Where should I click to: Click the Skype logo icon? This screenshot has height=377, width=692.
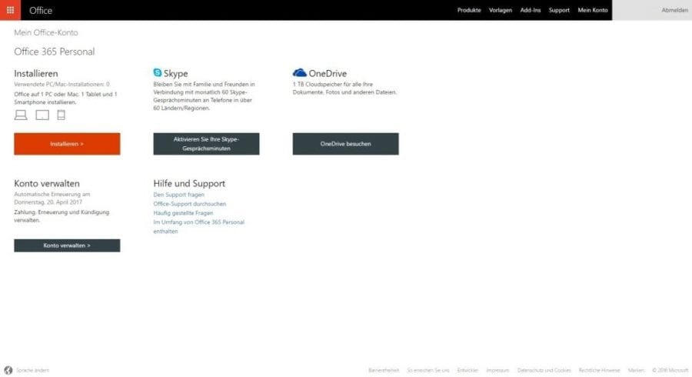click(x=158, y=72)
